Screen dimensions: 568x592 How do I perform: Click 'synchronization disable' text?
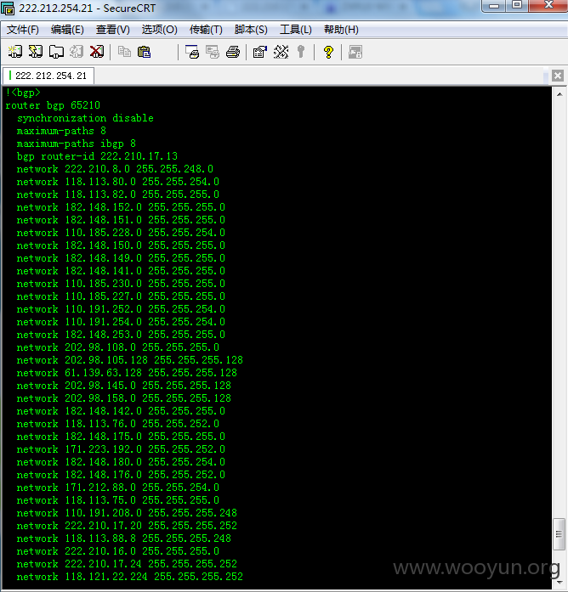[85, 118]
